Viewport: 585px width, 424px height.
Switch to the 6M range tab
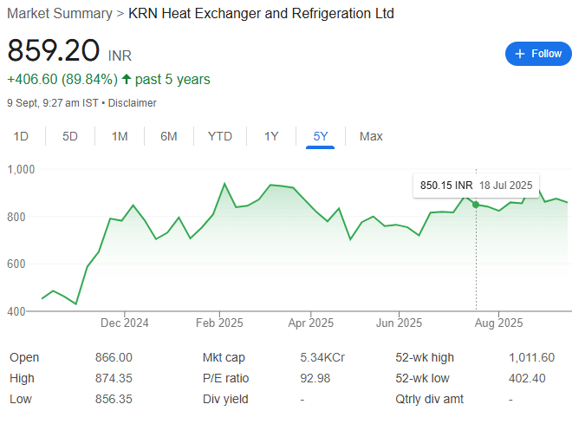point(169,136)
